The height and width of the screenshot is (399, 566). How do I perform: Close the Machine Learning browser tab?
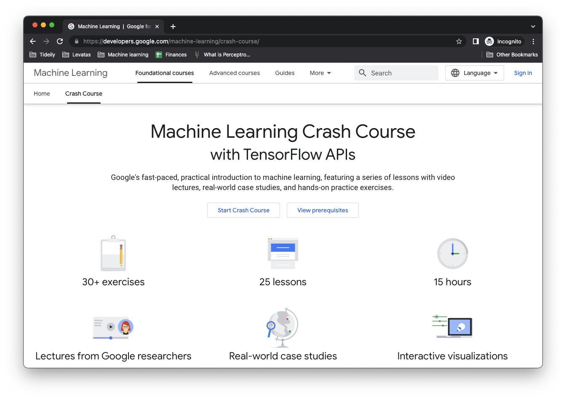(157, 27)
